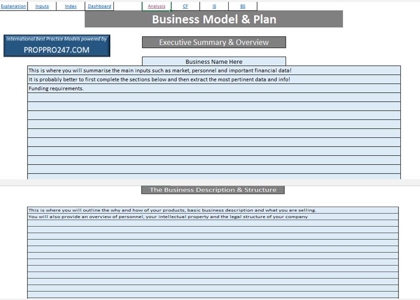Click the row 'You will also provide an overview of personnel'
The height and width of the screenshot is (300, 420).
click(213, 217)
